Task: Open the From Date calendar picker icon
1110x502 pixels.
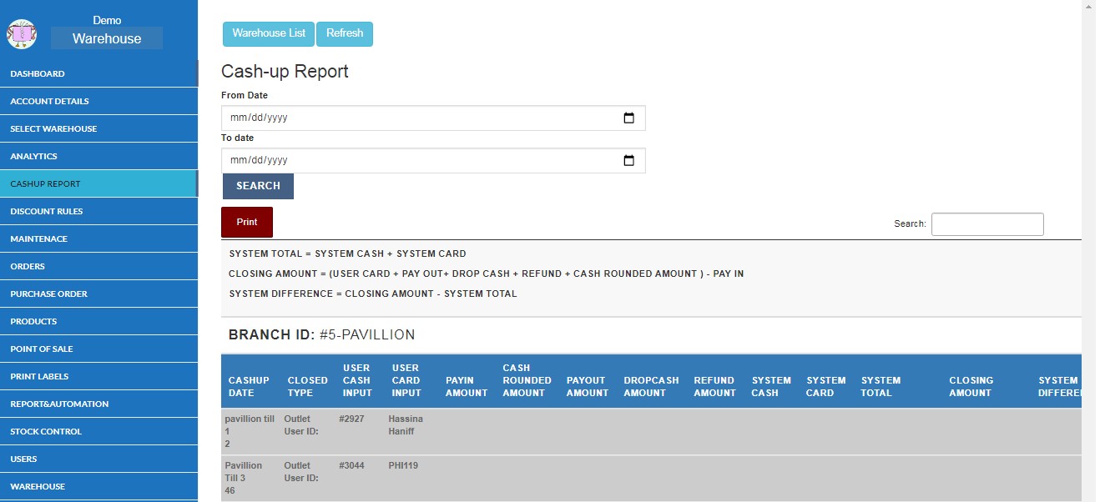Action: pos(628,118)
